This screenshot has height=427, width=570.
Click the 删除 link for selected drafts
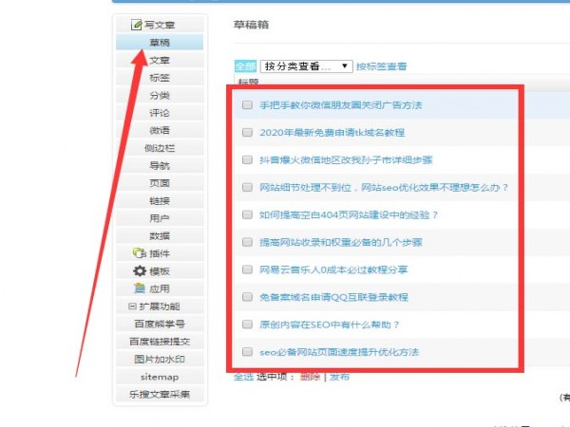[x=310, y=377]
